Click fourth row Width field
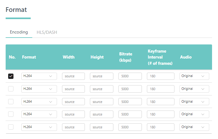The width and height of the screenshot is (218, 139). coord(73,114)
